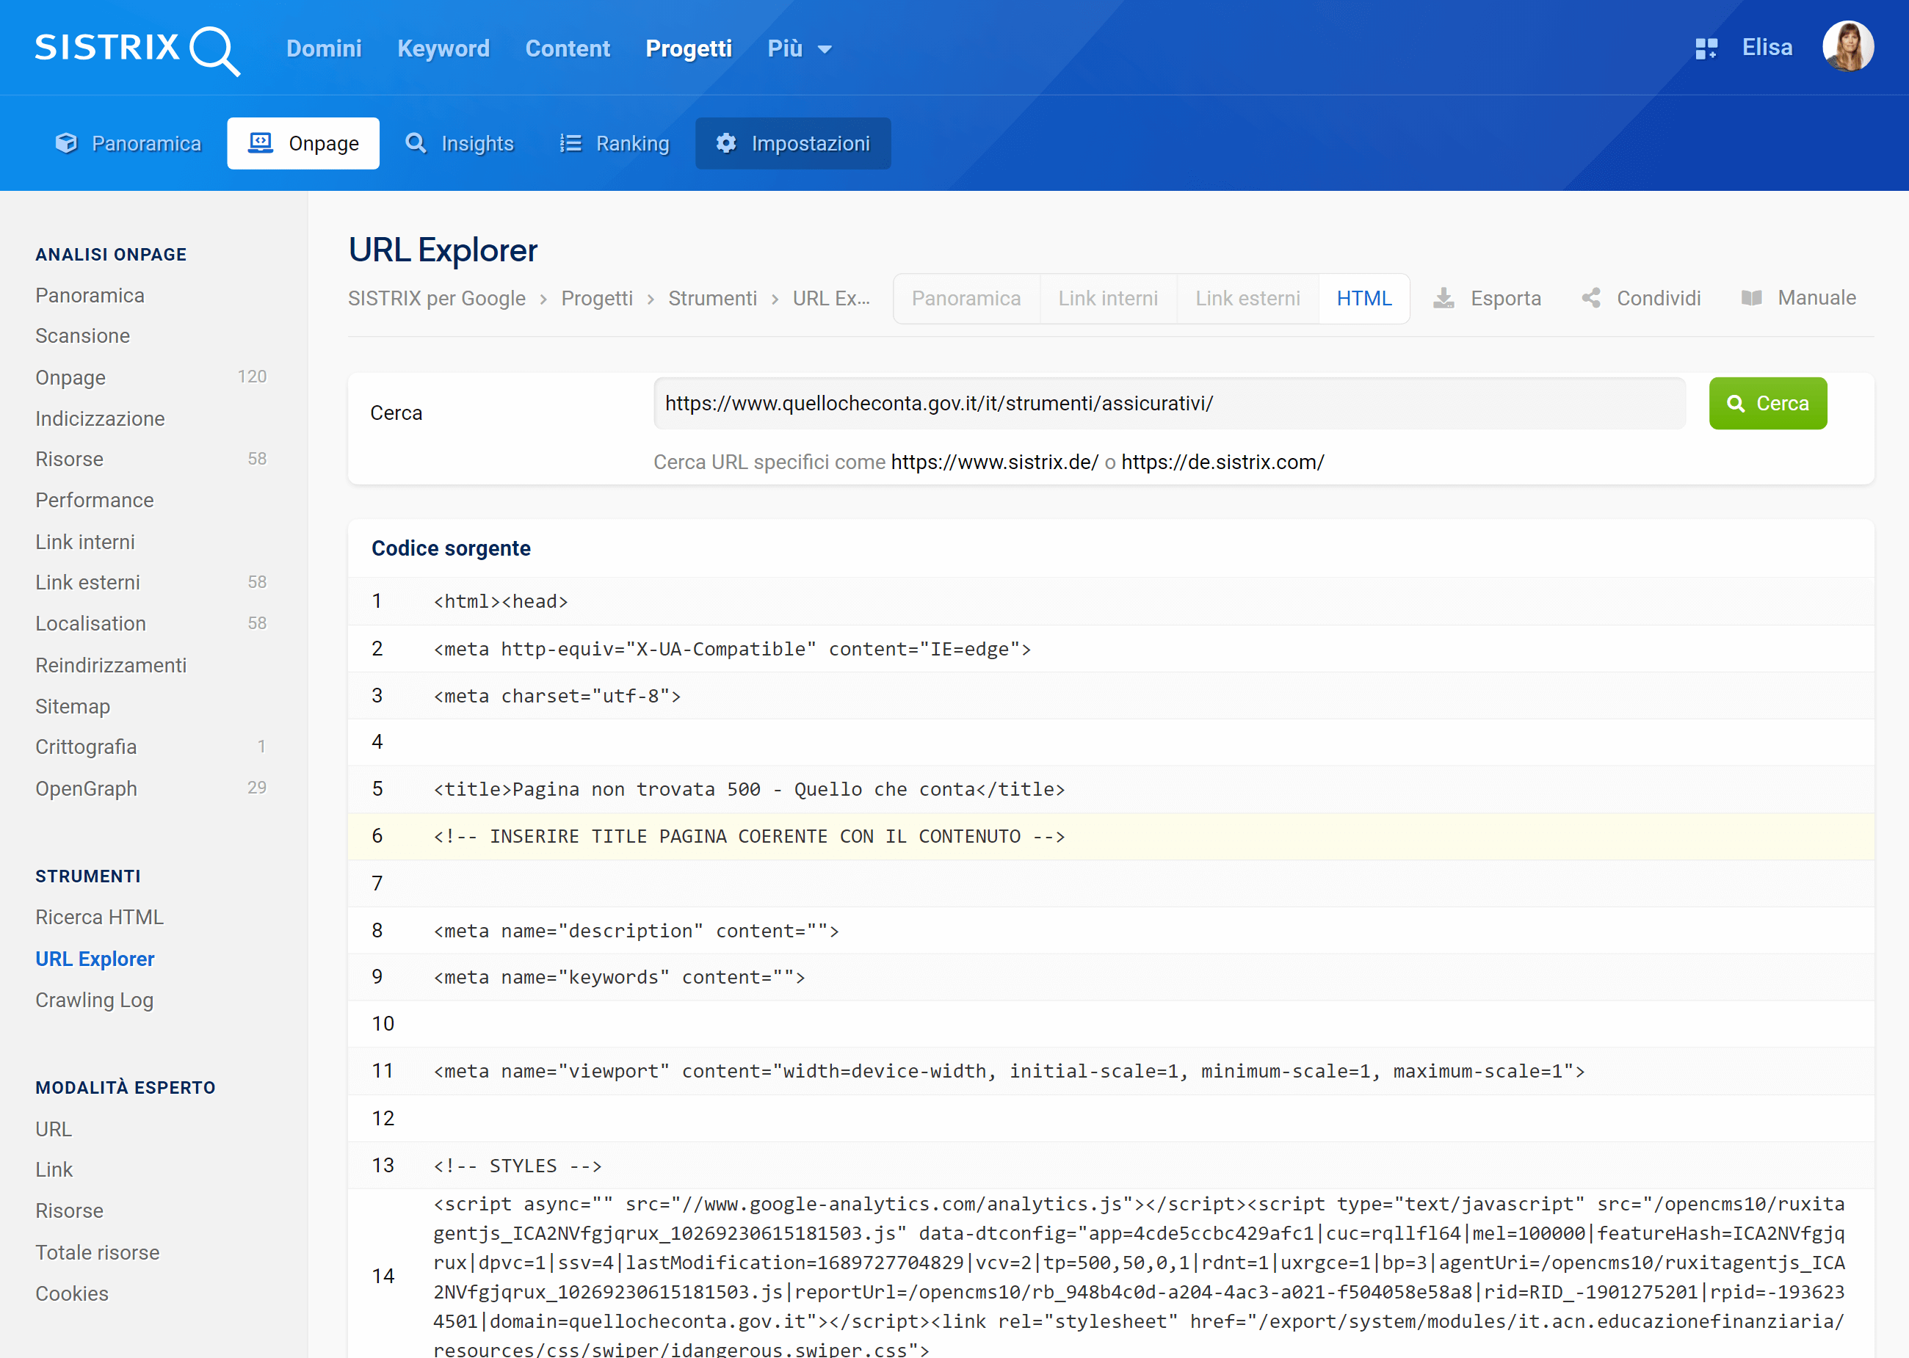Image resolution: width=1909 pixels, height=1358 pixels.
Task: Click the Manuale book icon
Action: 1752,298
